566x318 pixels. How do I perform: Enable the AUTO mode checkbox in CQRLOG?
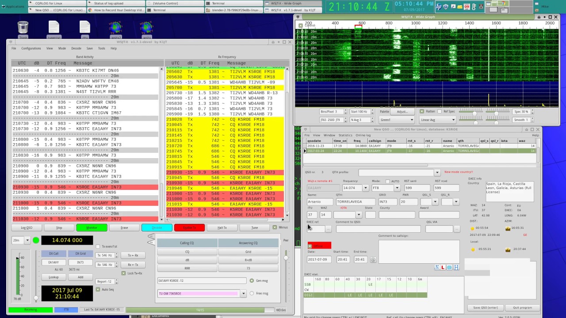(388, 181)
